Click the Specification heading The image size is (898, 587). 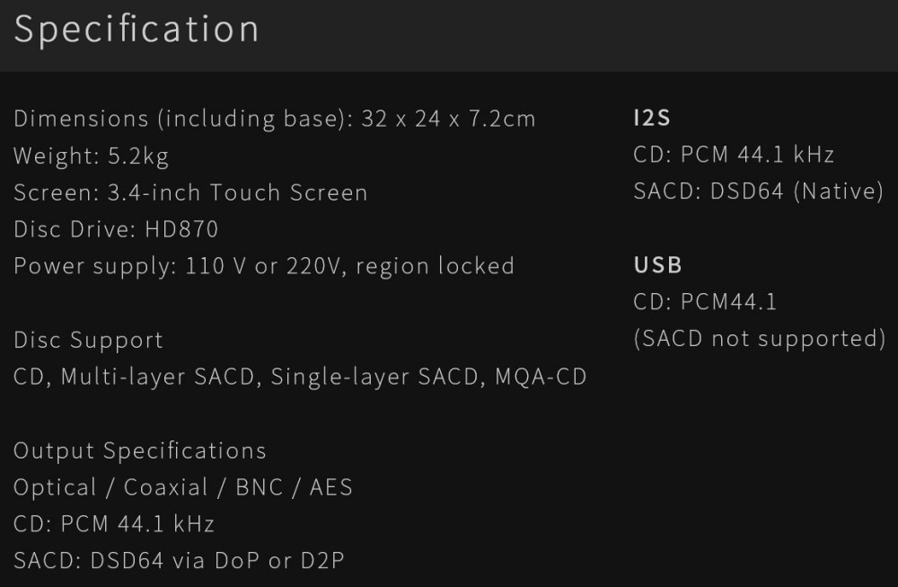[x=136, y=30]
